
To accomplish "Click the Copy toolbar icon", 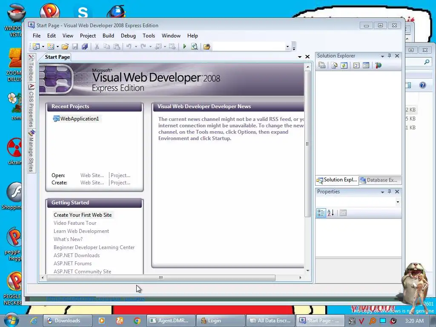I will pyautogui.click(x=106, y=46).
